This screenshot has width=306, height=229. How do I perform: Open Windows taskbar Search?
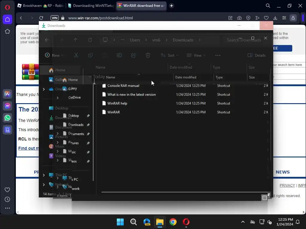click(134, 222)
